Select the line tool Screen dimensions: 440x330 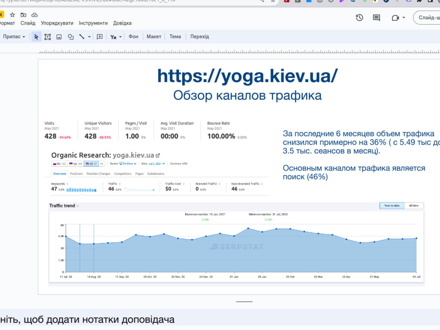pyautogui.click(x=82, y=37)
